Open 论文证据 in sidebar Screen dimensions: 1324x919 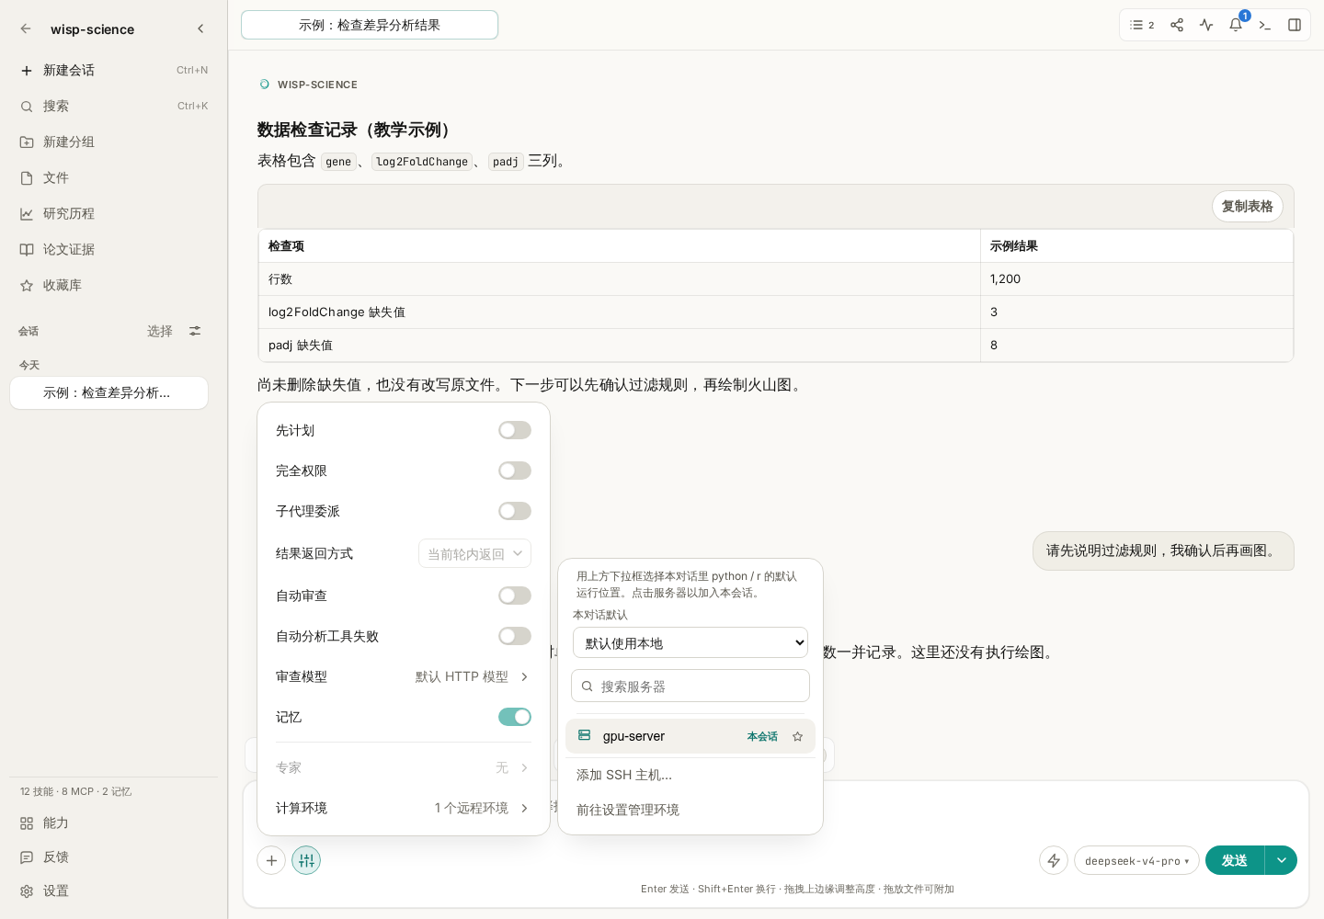pyautogui.click(x=114, y=249)
